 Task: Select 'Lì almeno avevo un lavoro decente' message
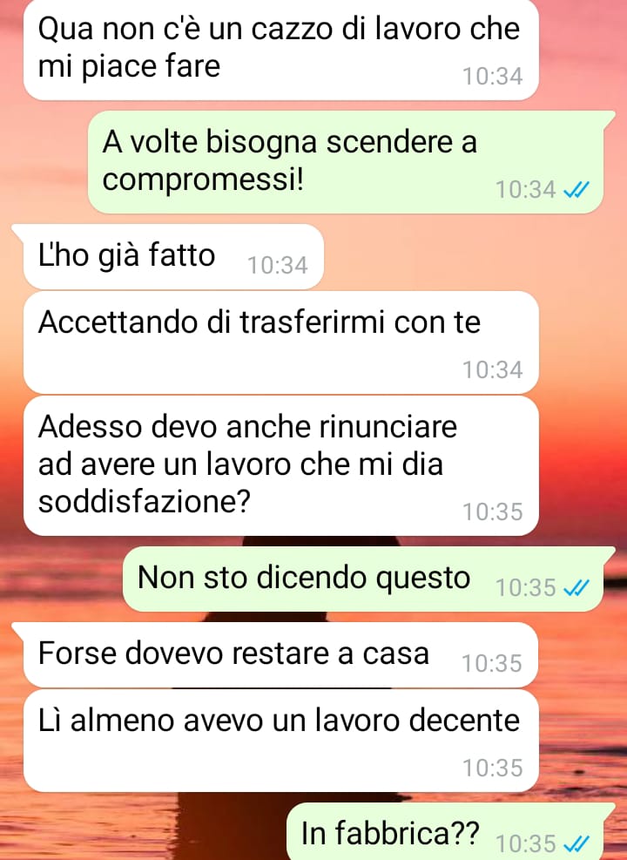point(280,741)
